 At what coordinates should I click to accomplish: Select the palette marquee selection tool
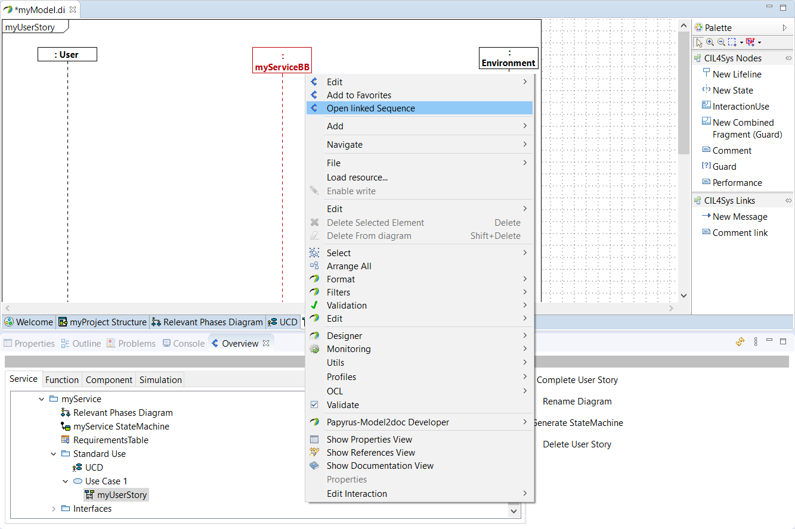[732, 42]
